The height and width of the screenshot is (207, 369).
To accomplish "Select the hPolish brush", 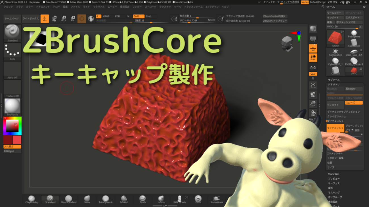I will click(124, 200).
